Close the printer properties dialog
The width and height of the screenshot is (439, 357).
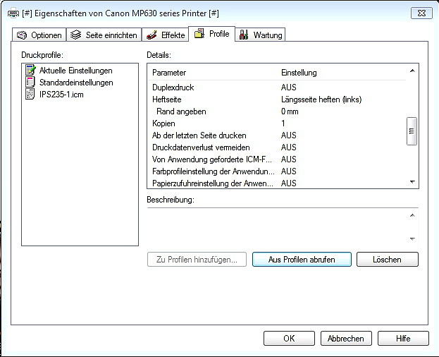(421, 13)
